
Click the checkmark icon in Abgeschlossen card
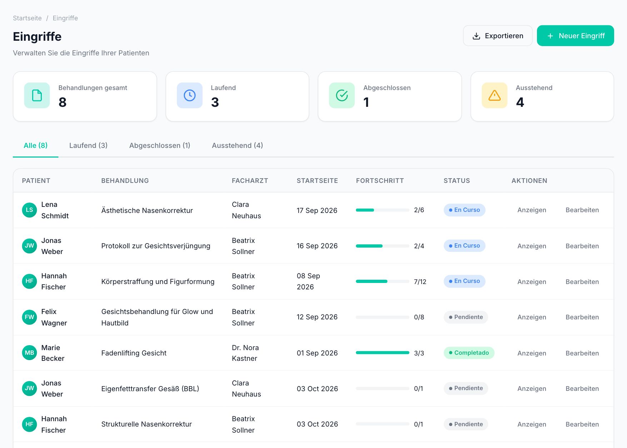click(x=342, y=95)
